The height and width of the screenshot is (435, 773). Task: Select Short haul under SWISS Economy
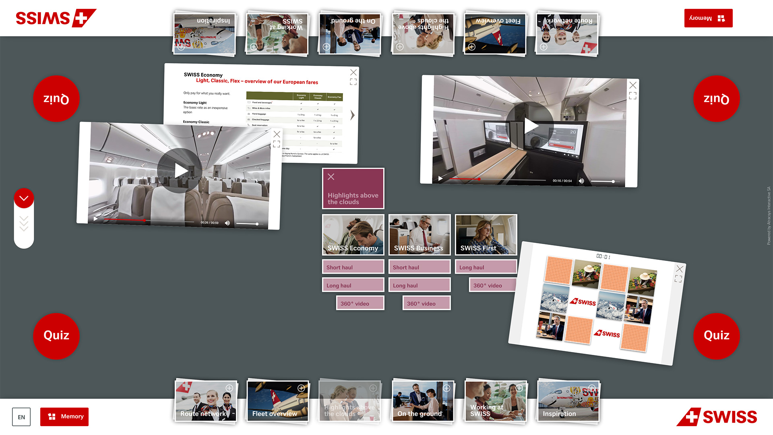point(353,267)
